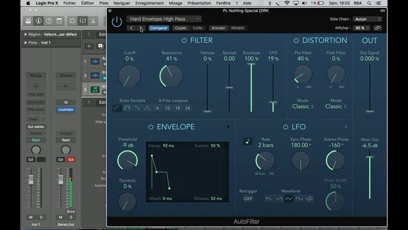The image size is (408, 230).
Task: Open the Hard Envelope High Pass preset menu
Action: click(x=164, y=19)
